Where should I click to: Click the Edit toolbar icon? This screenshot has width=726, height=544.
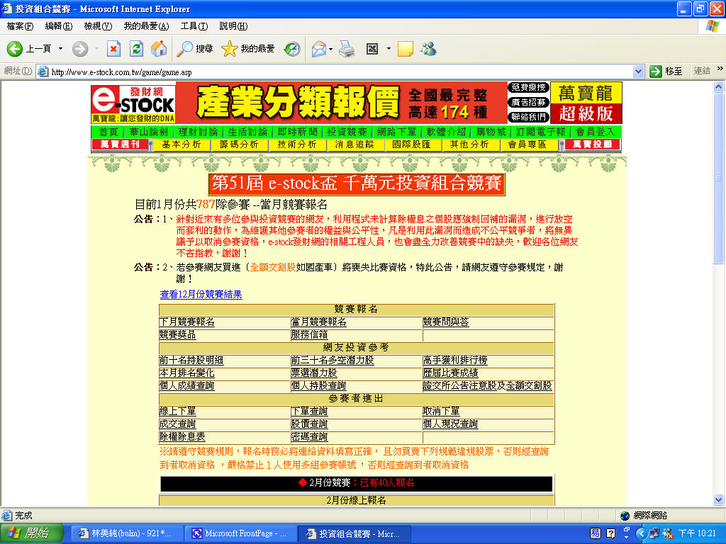click(372, 49)
